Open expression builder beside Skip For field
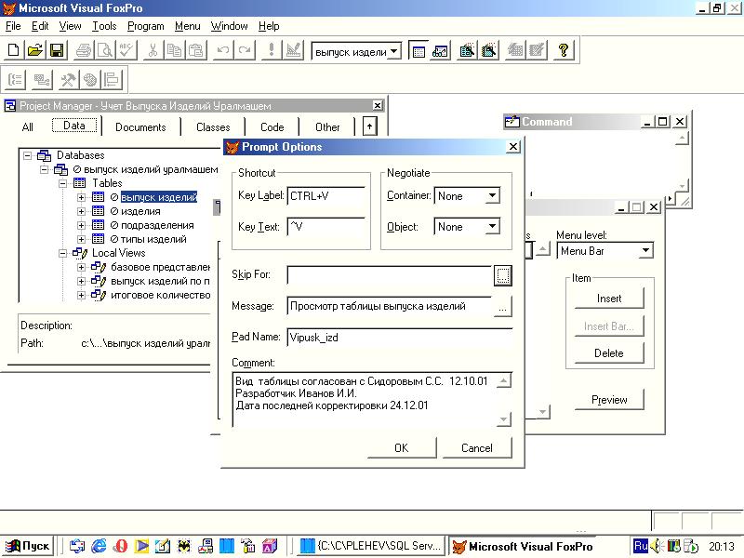The image size is (744, 558). point(503,275)
